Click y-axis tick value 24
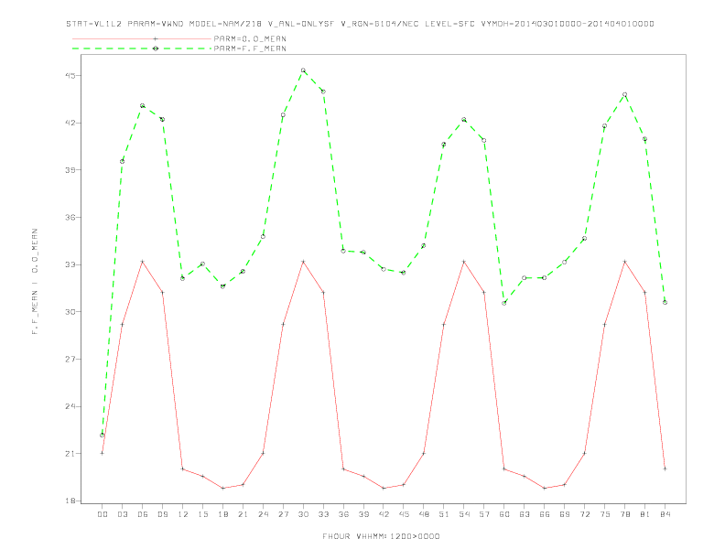 click(70, 406)
